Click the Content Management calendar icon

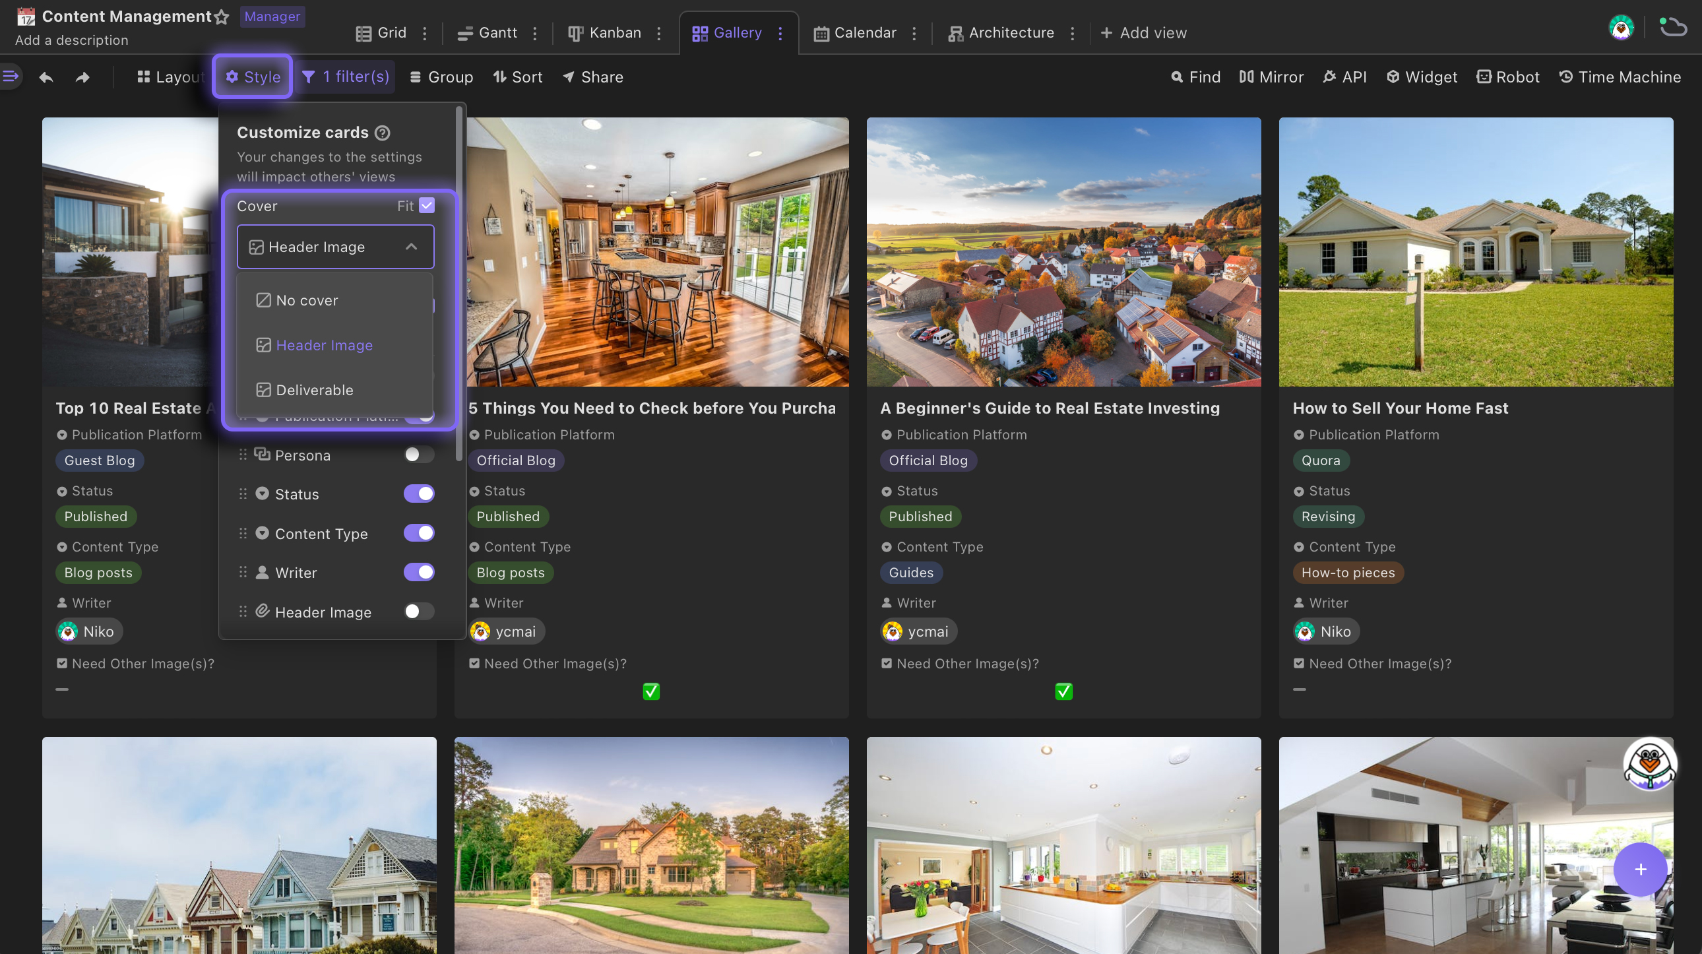(x=26, y=16)
